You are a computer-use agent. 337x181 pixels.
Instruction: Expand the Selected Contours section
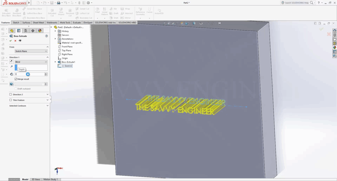pyautogui.click(x=47, y=106)
